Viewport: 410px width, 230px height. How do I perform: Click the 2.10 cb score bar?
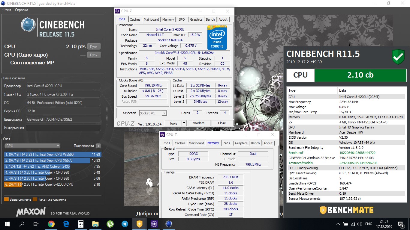click(360, 75)
